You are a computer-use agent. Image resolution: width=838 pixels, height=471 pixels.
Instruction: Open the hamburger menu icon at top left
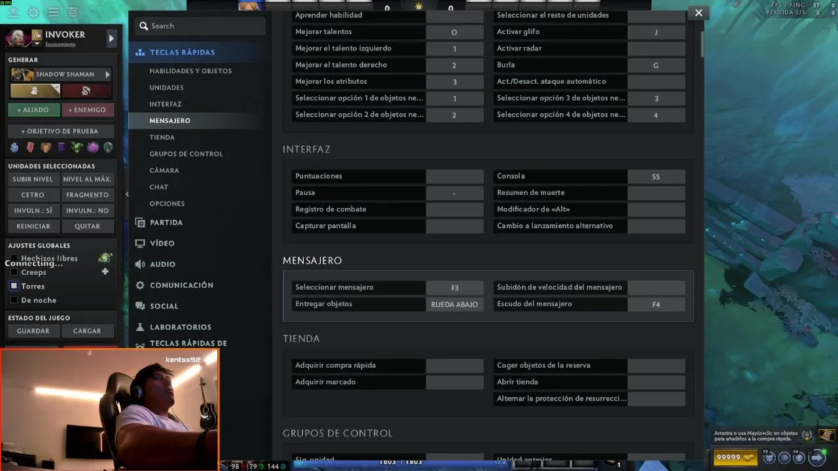[54, 12]
